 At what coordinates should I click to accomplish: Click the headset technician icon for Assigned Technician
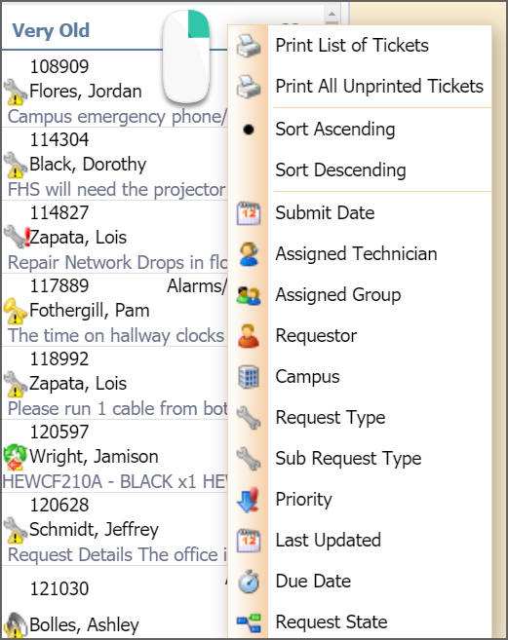coord(249,254)
